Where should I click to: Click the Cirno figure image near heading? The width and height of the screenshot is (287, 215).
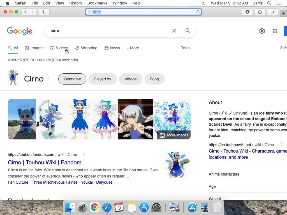click(x=13, y=77)
